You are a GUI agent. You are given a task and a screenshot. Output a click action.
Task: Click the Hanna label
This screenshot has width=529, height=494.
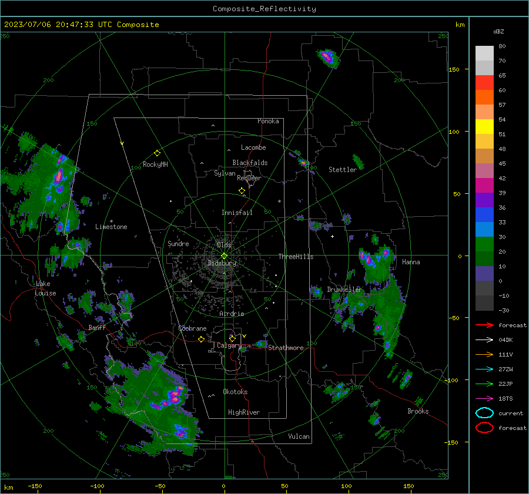point(411,262)
